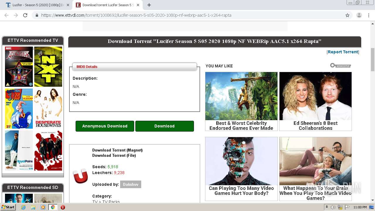Screen dimensions: 375x211
Task: Open the TV > TV Packs category link
Action: [106, 202]
